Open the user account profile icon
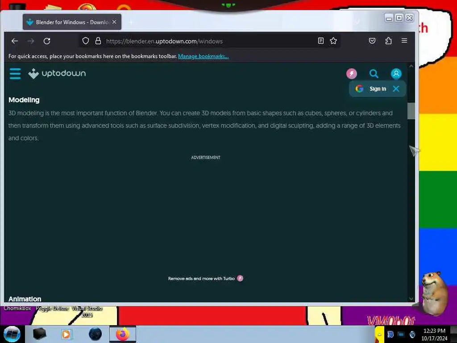Image resolution: width=457 pixels, height=343 pixels. click(x=396, y=74)
